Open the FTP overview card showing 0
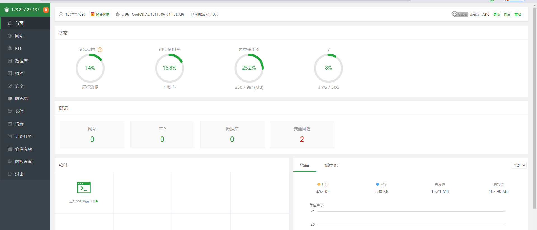This screenshot has width=537, height=230. (x=162, y=135)
